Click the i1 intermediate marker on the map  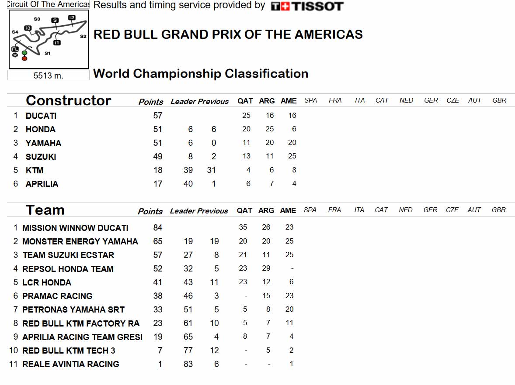pos(57,43)
